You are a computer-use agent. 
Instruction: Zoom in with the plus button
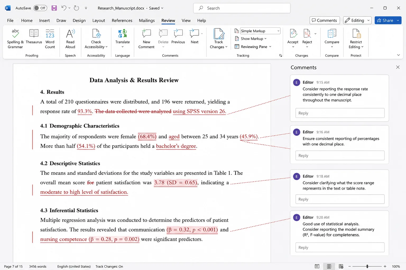coord(385,266)
